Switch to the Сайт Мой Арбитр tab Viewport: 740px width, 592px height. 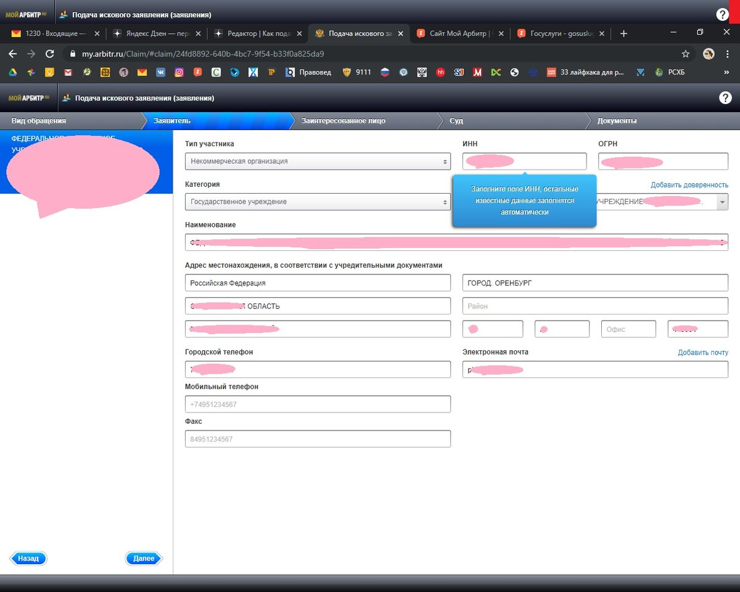[x=459, y=33]
